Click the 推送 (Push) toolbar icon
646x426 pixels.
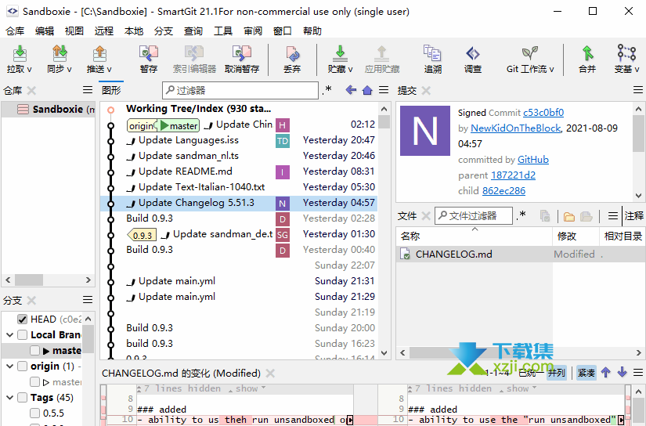click(99, 53)
